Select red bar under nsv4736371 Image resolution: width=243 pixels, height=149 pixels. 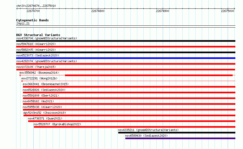click(x=132, y=121)
